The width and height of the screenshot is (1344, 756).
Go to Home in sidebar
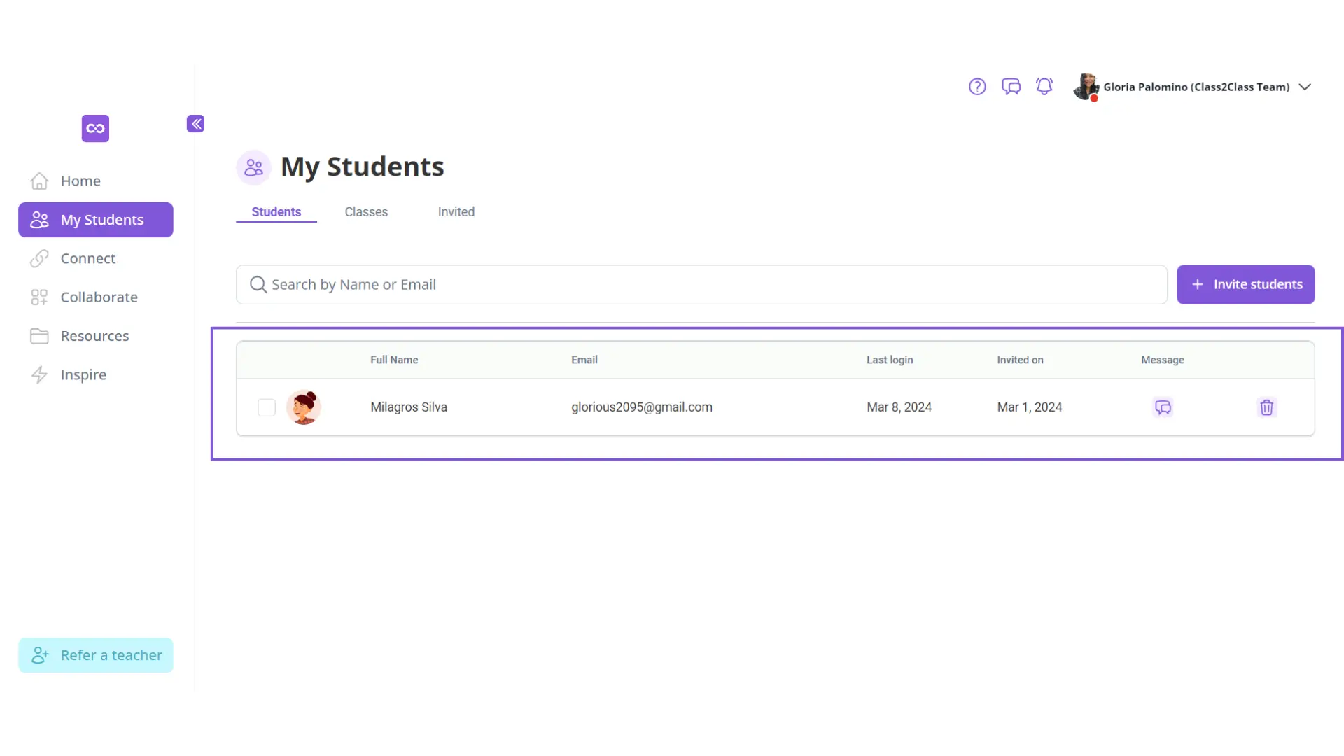pos(96,181)
